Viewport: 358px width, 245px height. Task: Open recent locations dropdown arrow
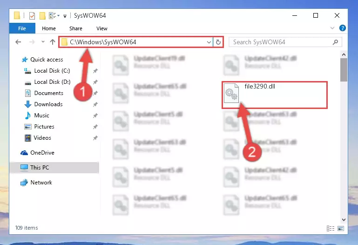(43, 42)
